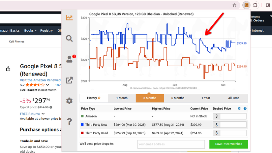272x153 pixels.
Task: Expand the Books dropdown in the Amazon nav
Action: click(x=30, y=31)
